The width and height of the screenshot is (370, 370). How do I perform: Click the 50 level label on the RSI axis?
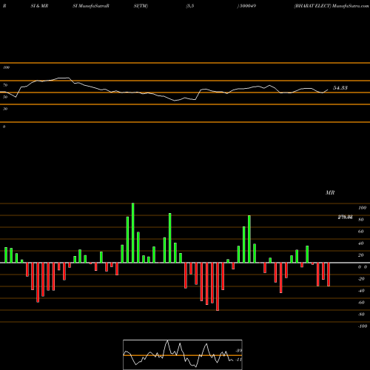pos(5,97)
